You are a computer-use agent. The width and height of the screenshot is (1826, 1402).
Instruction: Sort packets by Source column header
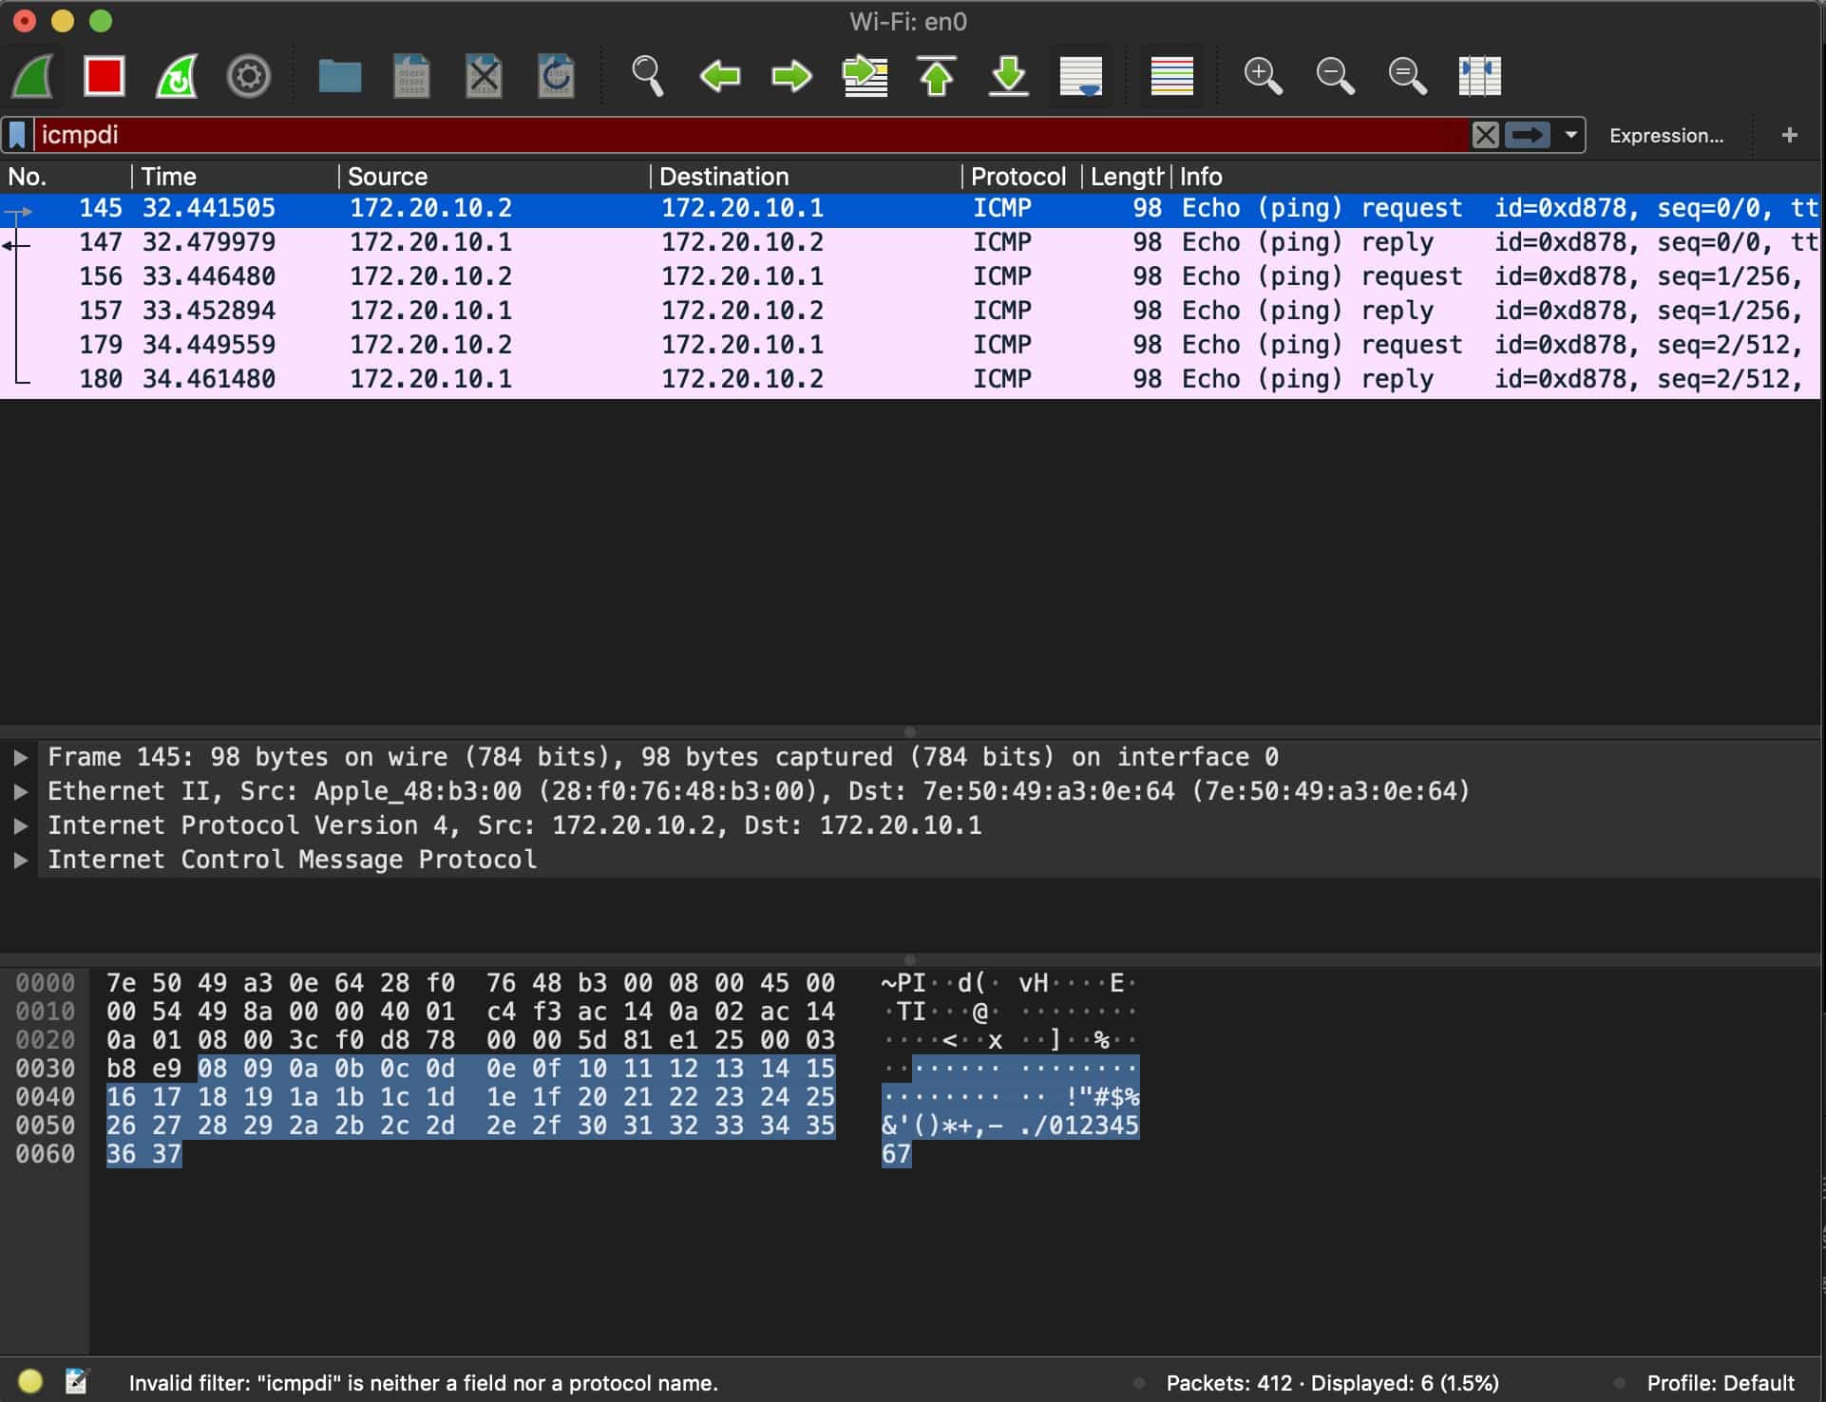[x=388, y=177]
